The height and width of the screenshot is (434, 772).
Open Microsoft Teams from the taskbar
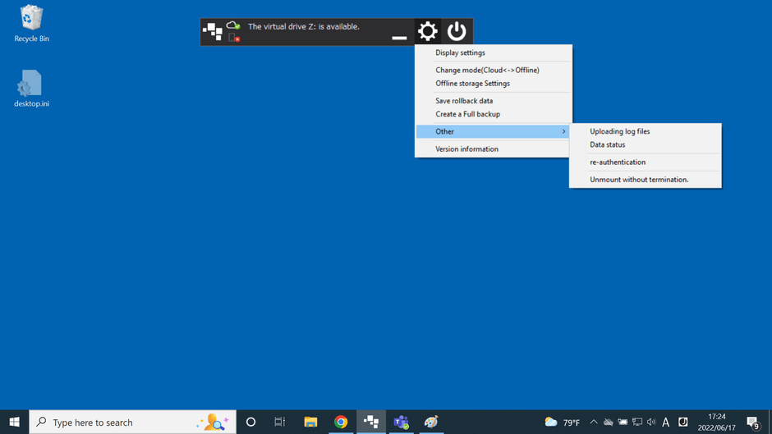click(402, 422)
